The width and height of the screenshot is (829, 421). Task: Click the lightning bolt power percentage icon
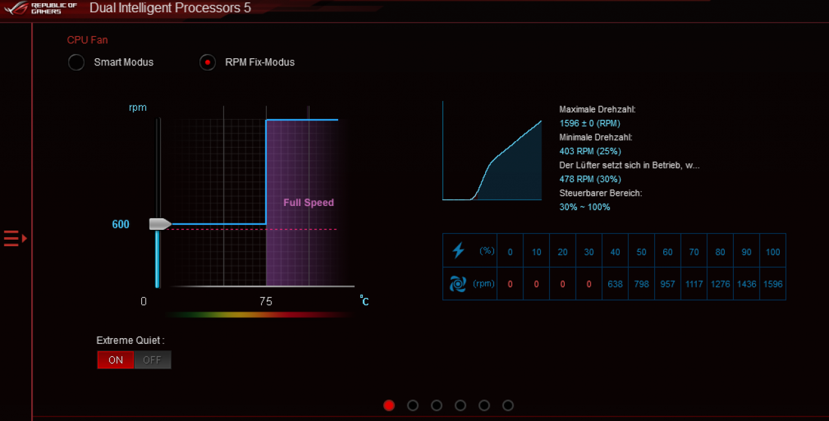(459, 251)
